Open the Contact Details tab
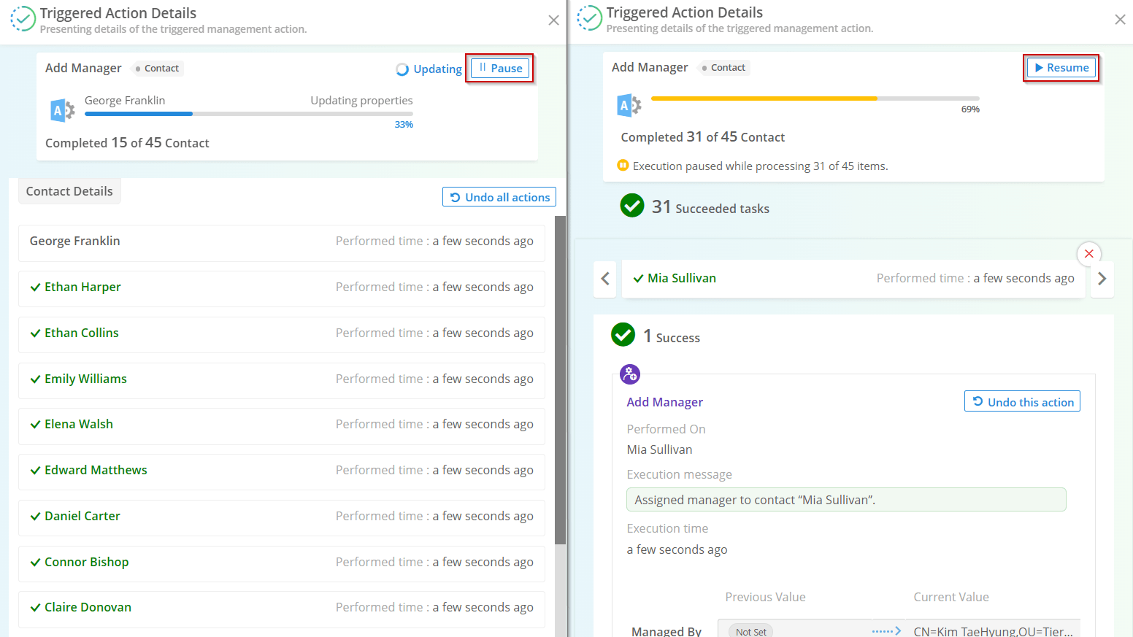1133x637 pixels. point(69,191)
